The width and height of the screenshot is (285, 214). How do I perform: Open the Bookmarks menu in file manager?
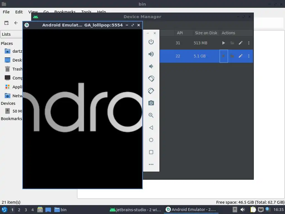click(x=65, y=11)
